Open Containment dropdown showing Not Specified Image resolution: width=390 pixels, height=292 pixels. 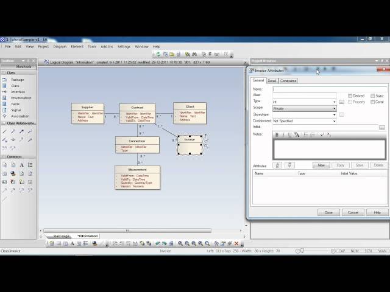pos(334,121)
